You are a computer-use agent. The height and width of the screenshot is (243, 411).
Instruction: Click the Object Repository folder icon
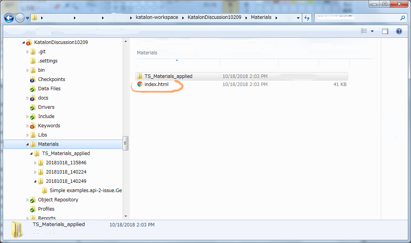[32, 200]
